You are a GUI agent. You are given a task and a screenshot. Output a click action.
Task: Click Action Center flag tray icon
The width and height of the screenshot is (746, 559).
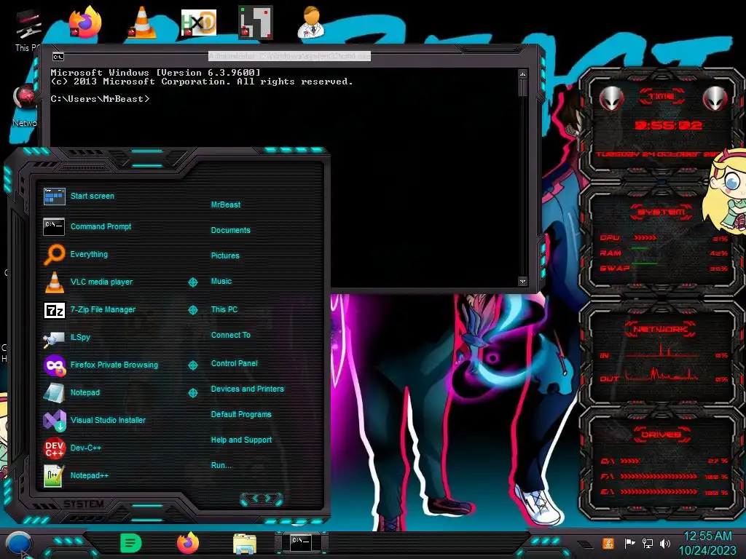coord(630,543)
